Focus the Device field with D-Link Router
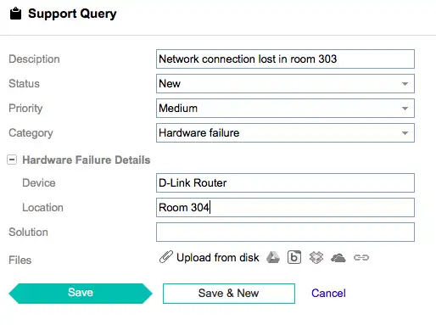436x325 pixels. point(285,182)
